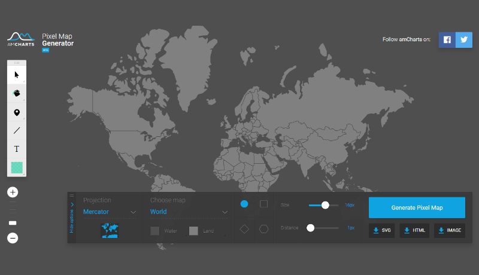479x275 pixels.
Task: Pick the line drawing tool
Action: click(17, 130)
